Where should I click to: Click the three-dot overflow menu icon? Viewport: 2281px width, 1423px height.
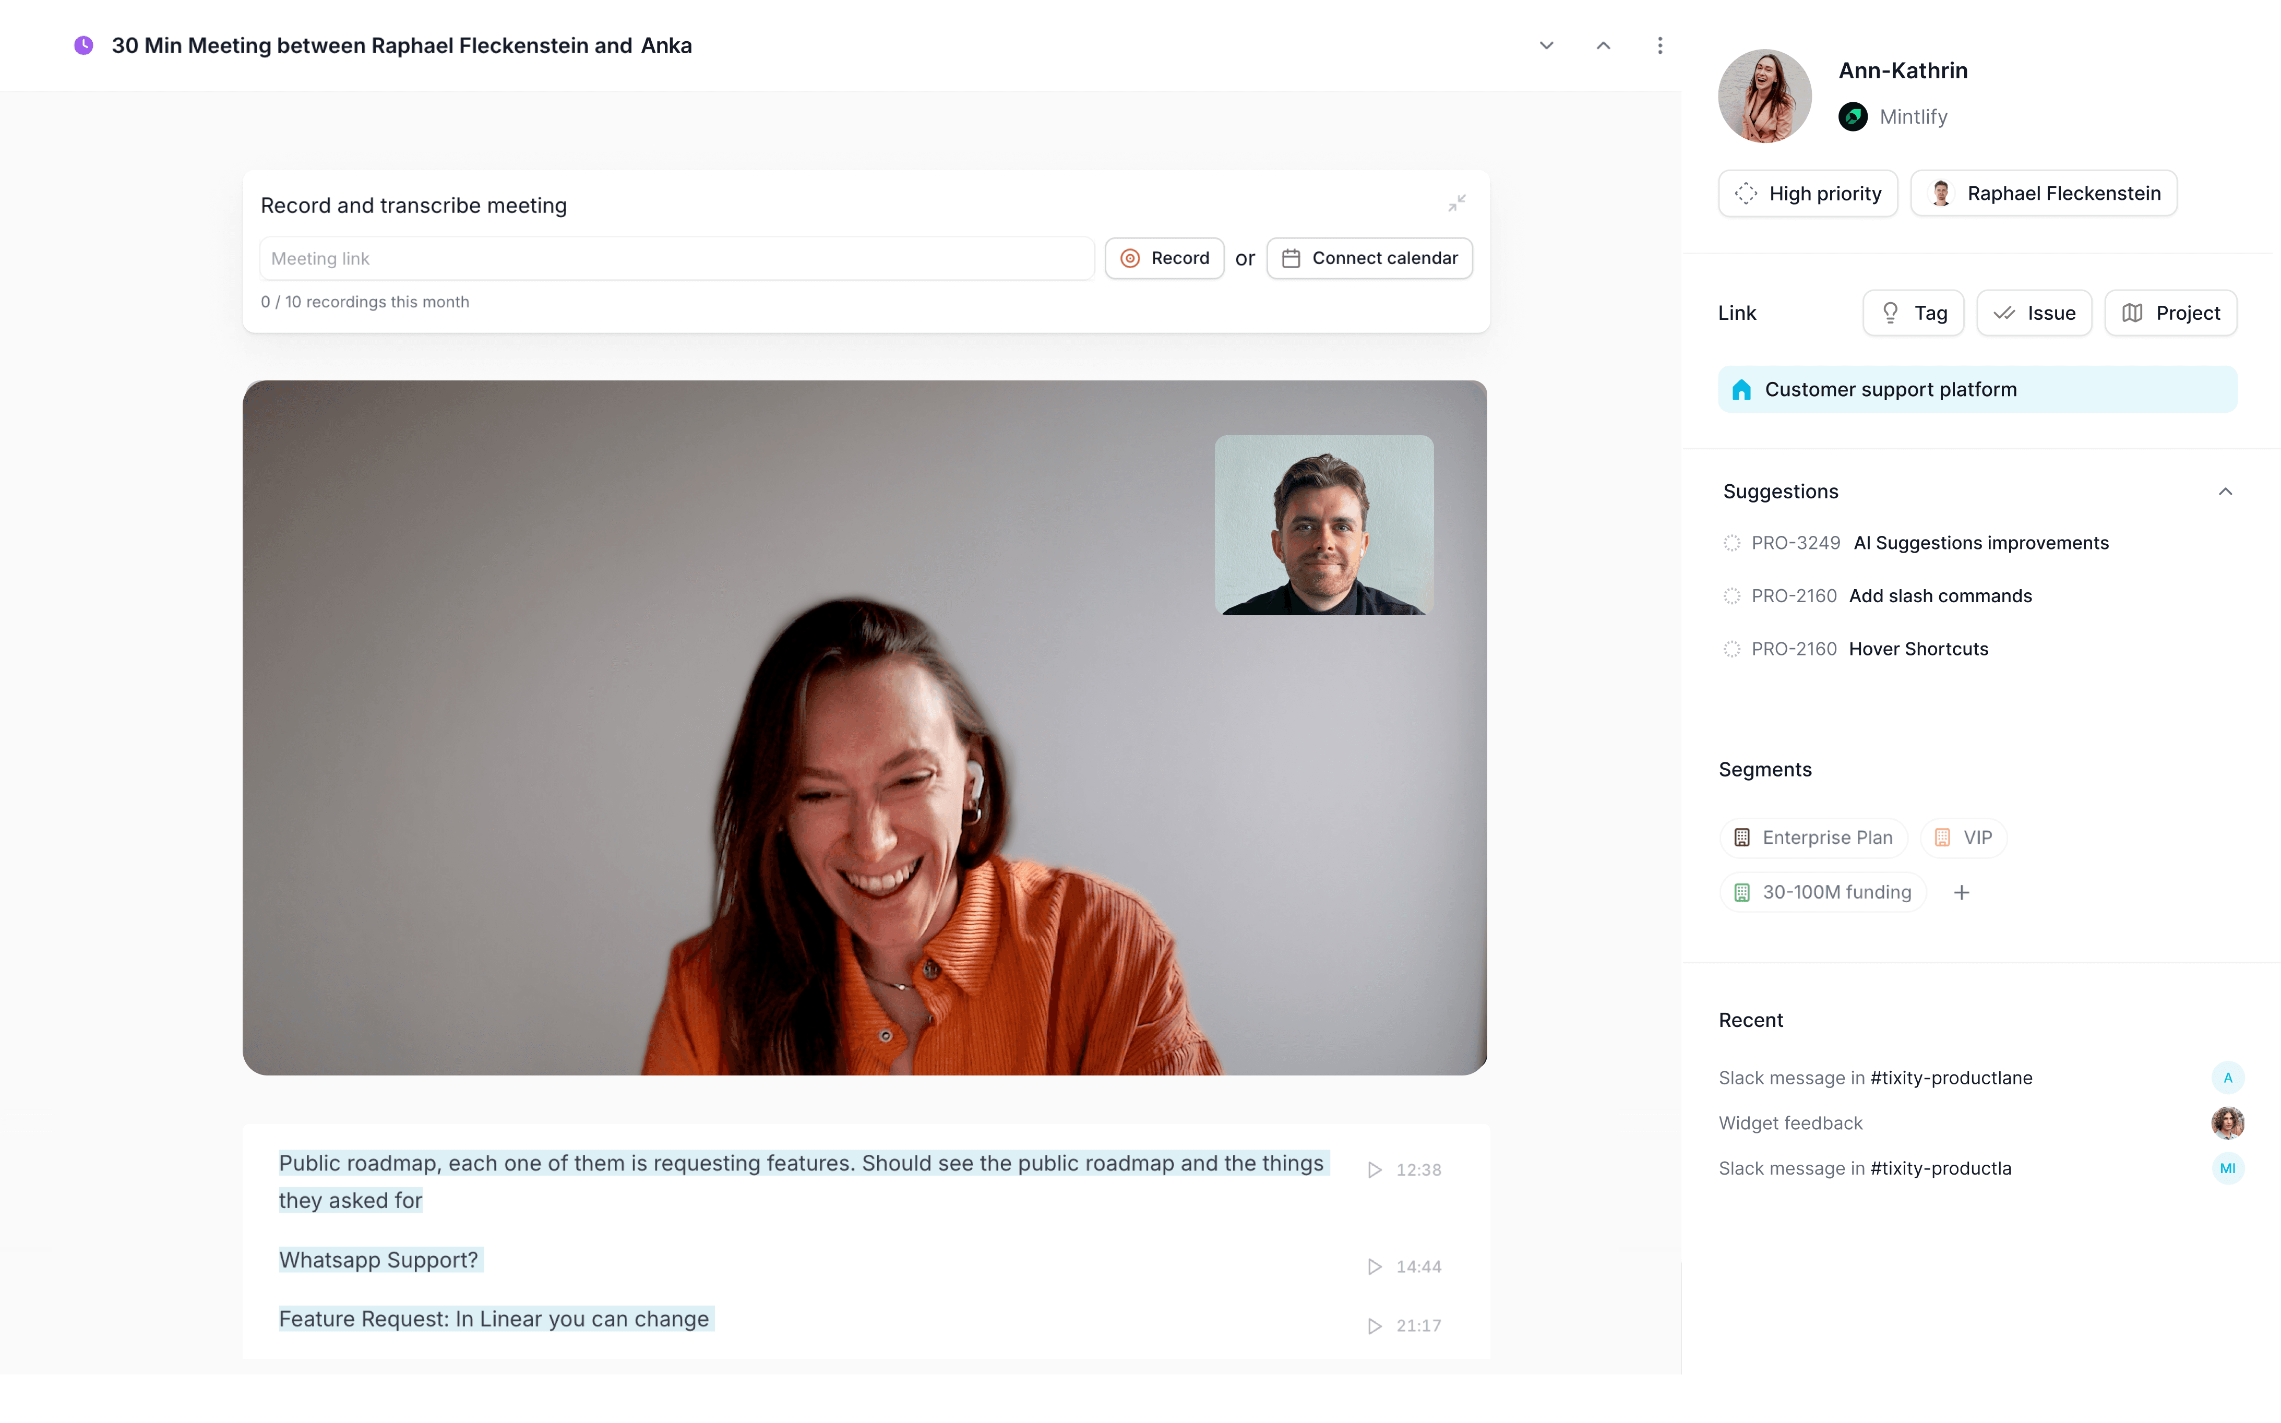pyautogui.click(x=1660, y=44)
